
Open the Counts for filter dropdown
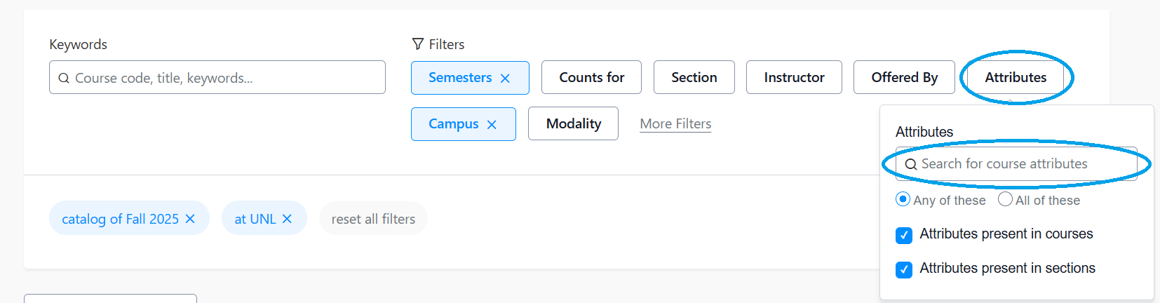(591, 77)
